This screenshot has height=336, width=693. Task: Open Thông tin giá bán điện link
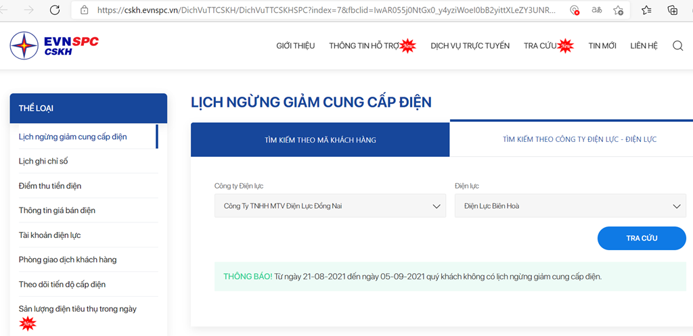tap(57, 211)
